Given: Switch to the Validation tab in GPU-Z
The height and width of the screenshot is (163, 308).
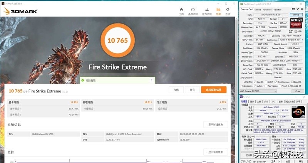Looking at the screenshot, I should (x=277, y=10).
